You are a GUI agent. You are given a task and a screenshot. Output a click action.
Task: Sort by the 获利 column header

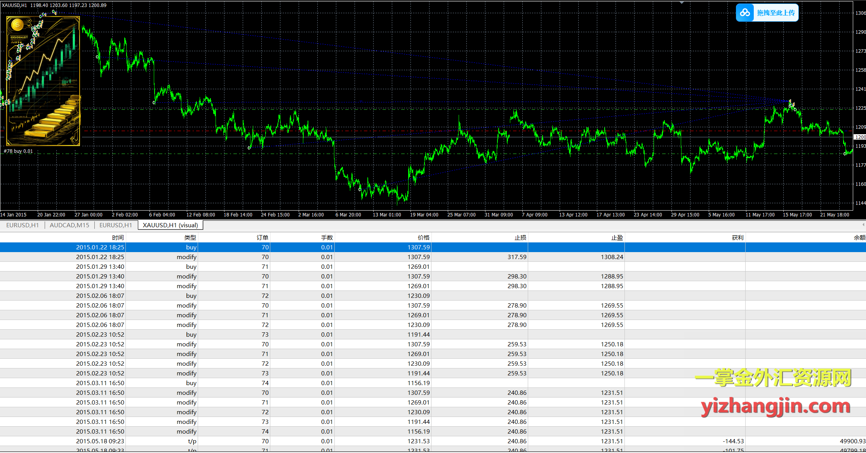point(737,237)
